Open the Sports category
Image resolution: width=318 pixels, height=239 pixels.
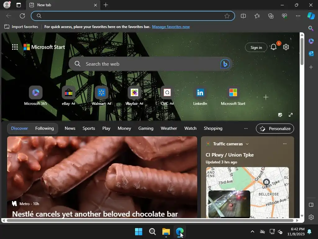pyautogui.click(x=89, y=128)
